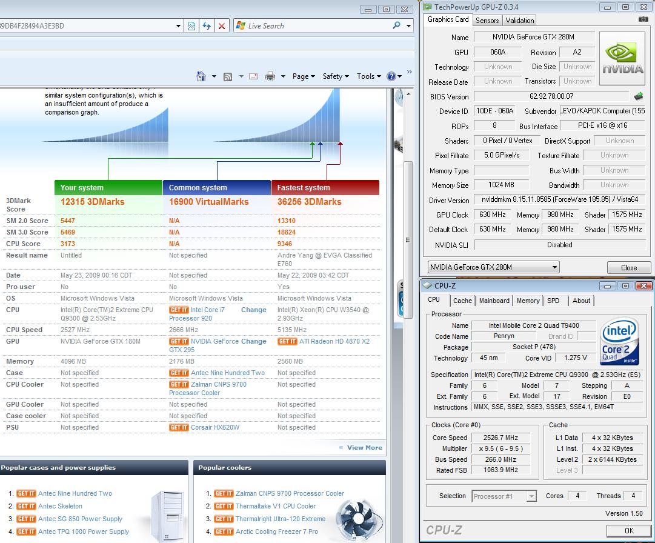Open the Memory tab in CPU-Z
The image size is (655, 543).
pos(528,301)
